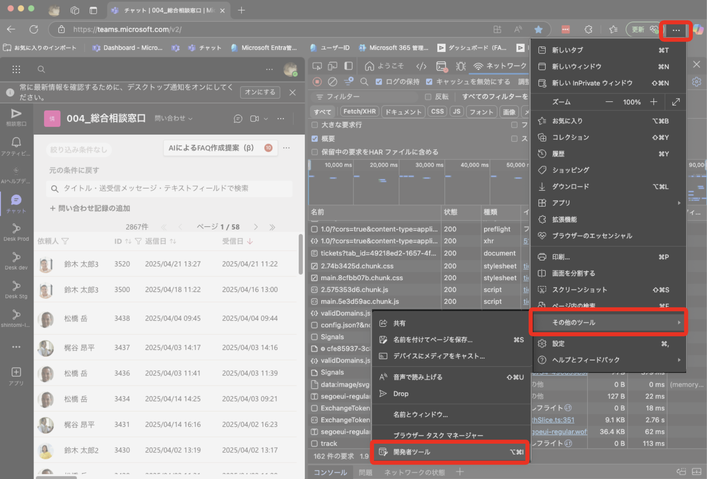The width and height of the screenshot is (707, 479).
Task: Open the Teams app launcher grid
Action: pos(16,69)
